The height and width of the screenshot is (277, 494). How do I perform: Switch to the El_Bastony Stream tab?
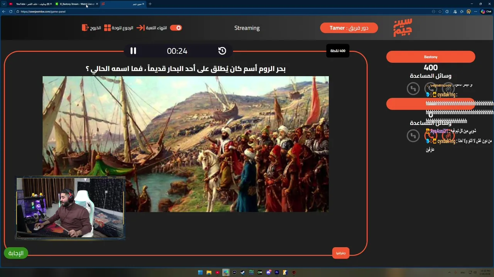(x=77, y=4)
